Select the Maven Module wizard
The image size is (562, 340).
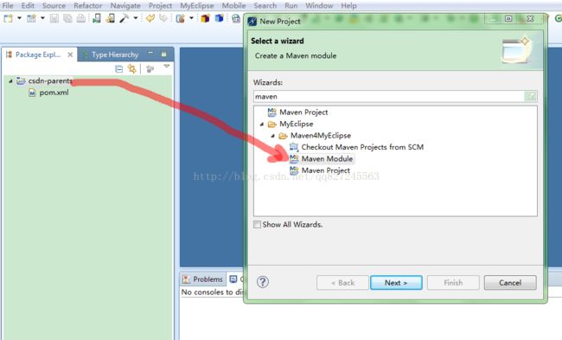point(327,158)
